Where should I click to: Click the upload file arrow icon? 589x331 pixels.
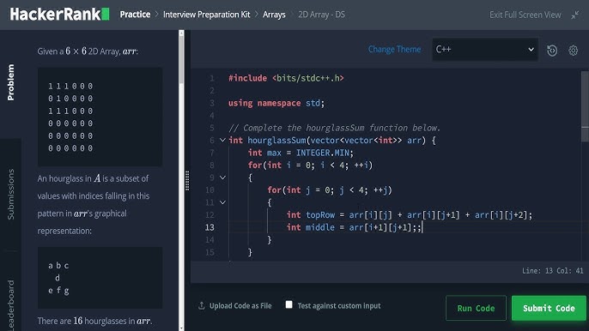pyautogui.click(x=201, y=305)
